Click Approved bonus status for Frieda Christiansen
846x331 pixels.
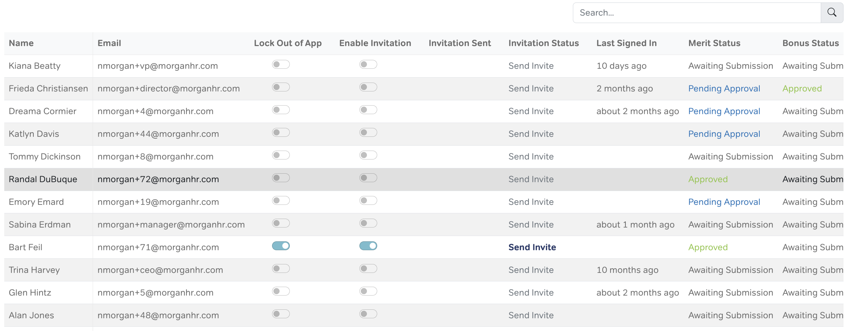pos(802,89)
